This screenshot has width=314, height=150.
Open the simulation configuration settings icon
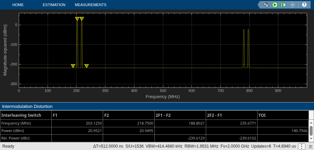[266, 5]
